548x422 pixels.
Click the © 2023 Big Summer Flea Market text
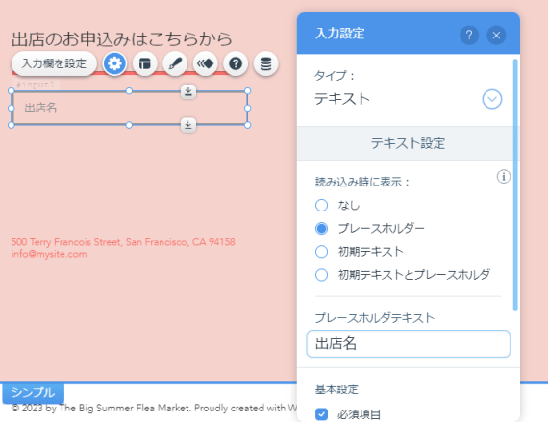pos(154,408)
